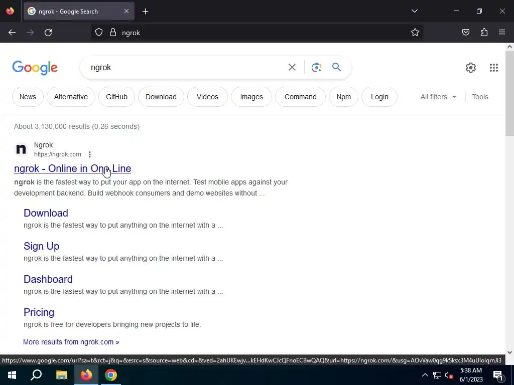Open the ngrok - Online in One Line result
This screenshot has width=514, height=385.
click(72, 168)
